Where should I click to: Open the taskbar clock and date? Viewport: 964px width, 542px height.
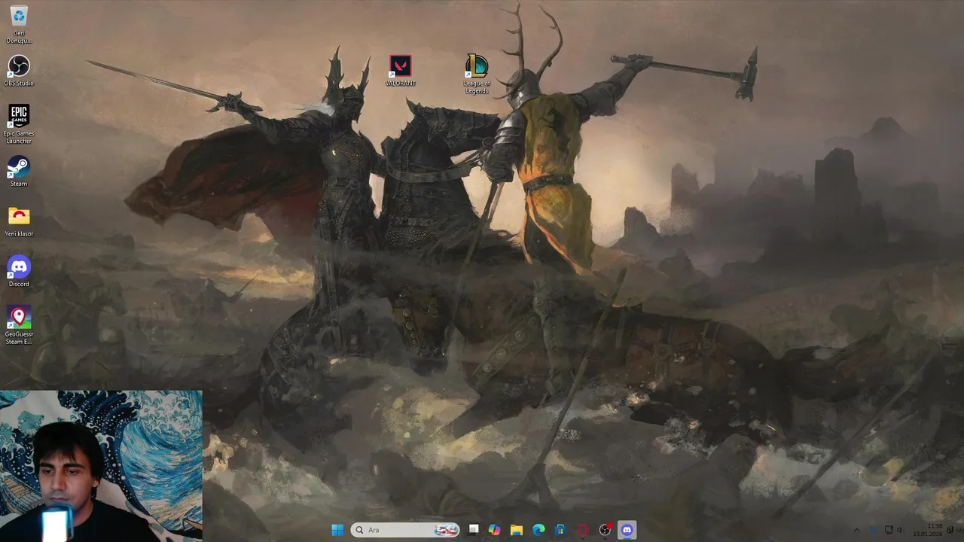tap(928, 530)
